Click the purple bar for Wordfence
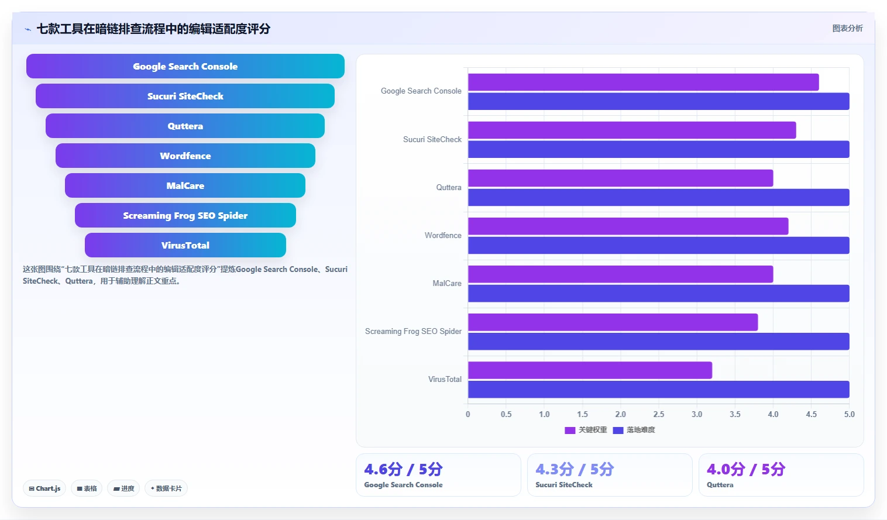Viewport: 887px width, 520px height. [x=628, y=226]
